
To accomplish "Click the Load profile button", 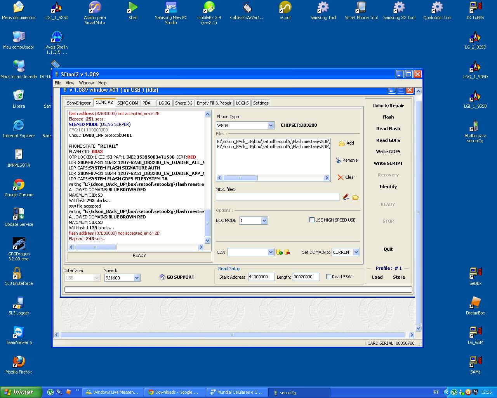I will pos(377,277).
